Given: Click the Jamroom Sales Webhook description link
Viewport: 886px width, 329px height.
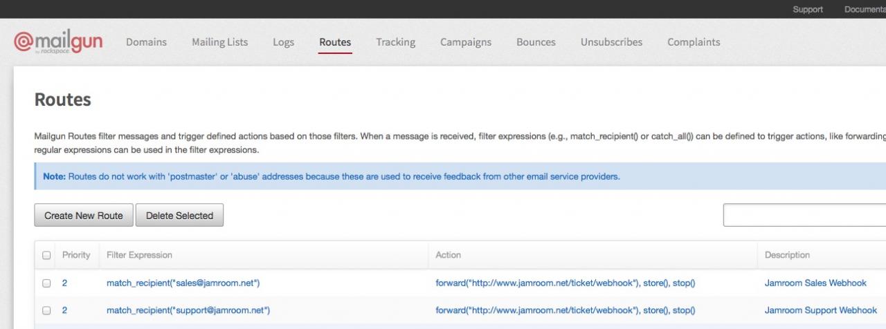Looking at the screenshot, I should pyautogui.click(x=815, y=283).
